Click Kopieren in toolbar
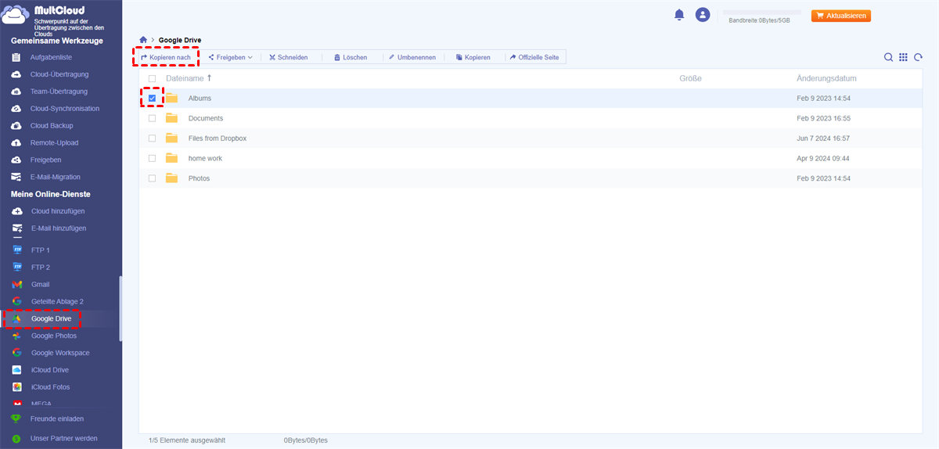Image resolution: width=939 pixels, height=449 pixels. click(x=473, y=57)
